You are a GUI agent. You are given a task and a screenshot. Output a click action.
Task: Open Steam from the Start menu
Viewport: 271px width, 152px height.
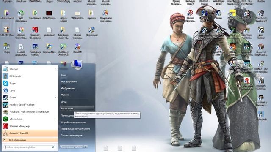pos(30,98)
